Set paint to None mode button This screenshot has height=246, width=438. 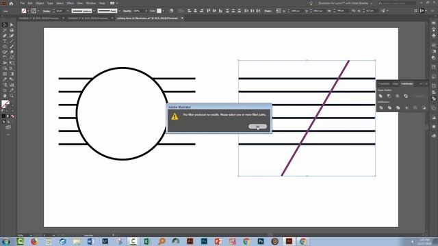pyautogui.click(x=12, y=116)
